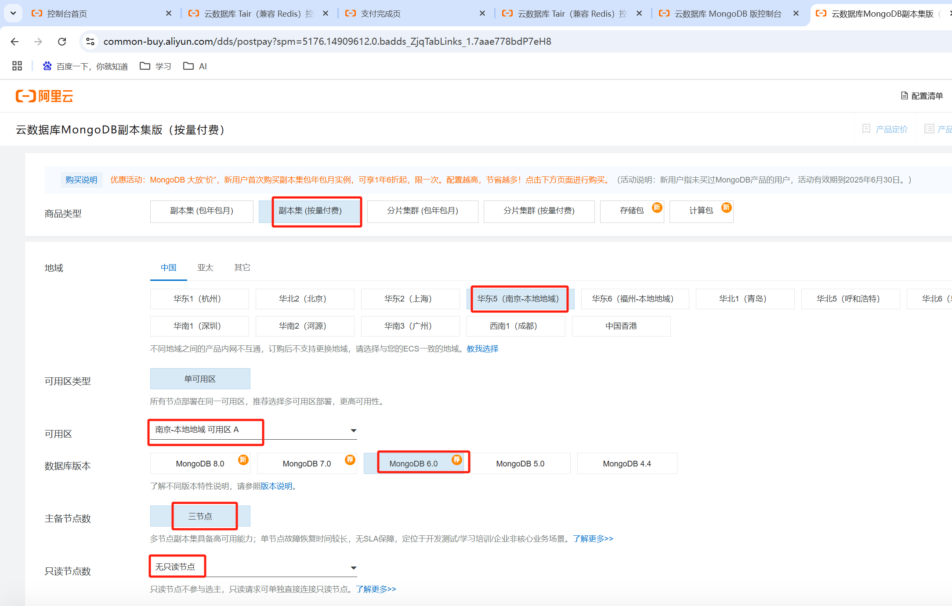Click the 阿里云 logo
Screen dimensions: 952x606
(x=44, y=96)
